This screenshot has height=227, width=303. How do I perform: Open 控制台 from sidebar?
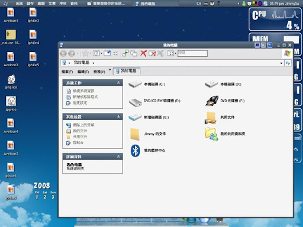coord(78,142)
